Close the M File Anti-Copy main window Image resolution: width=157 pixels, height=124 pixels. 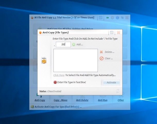coord(127,18)
